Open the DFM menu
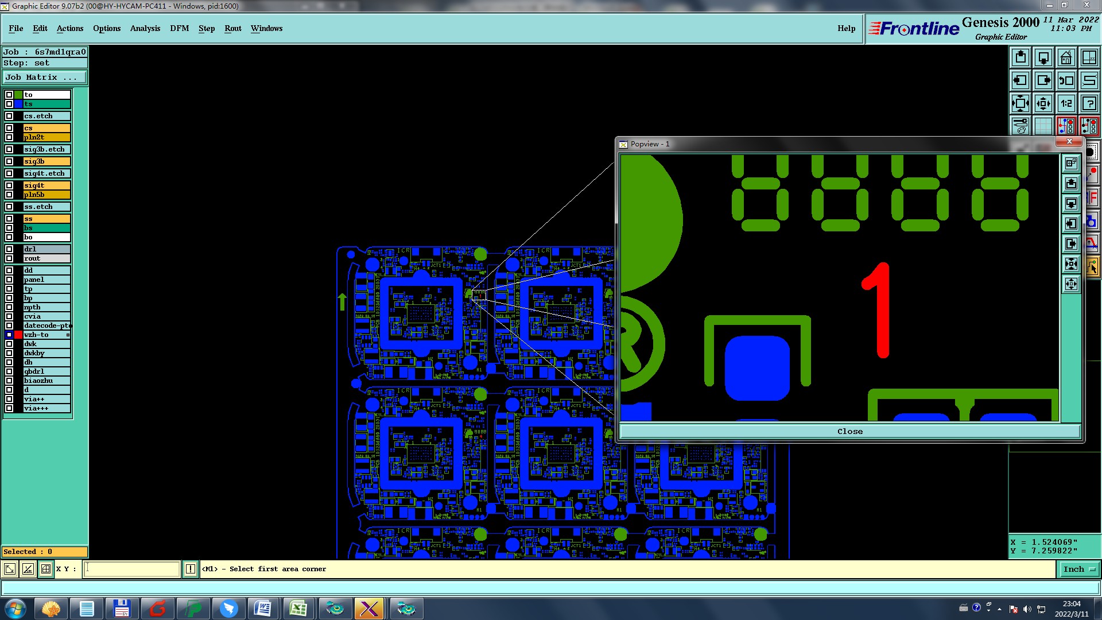 pyautogui.click(x=180, y=28)
